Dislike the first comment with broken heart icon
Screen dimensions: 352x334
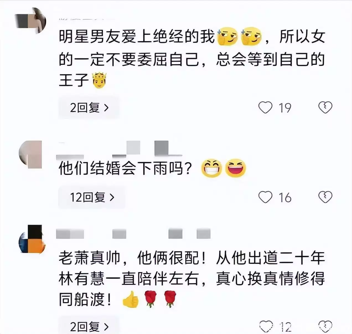(x=325, y=108)
